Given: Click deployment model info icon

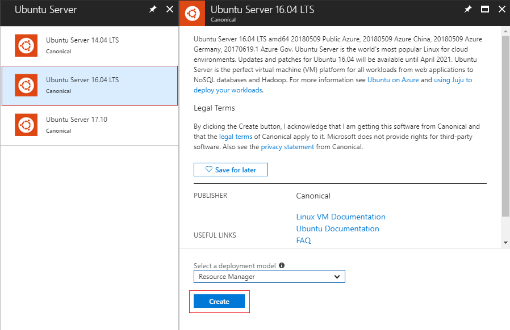Looking at the screenshot, I should click(x=282, y=265).
